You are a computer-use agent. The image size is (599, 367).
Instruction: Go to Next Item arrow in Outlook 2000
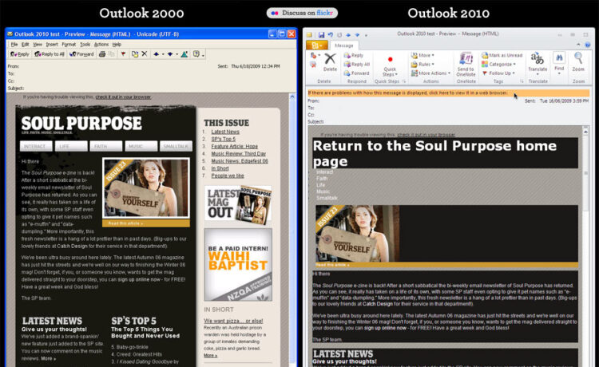coord(170,54)
